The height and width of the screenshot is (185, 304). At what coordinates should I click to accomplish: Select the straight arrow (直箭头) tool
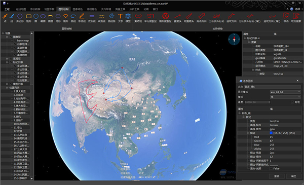pyautogui.click(x=178, y=18)
